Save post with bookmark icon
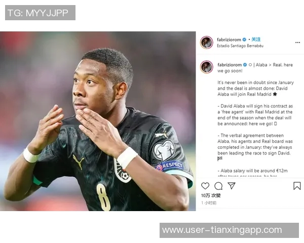 click(297, 186)
